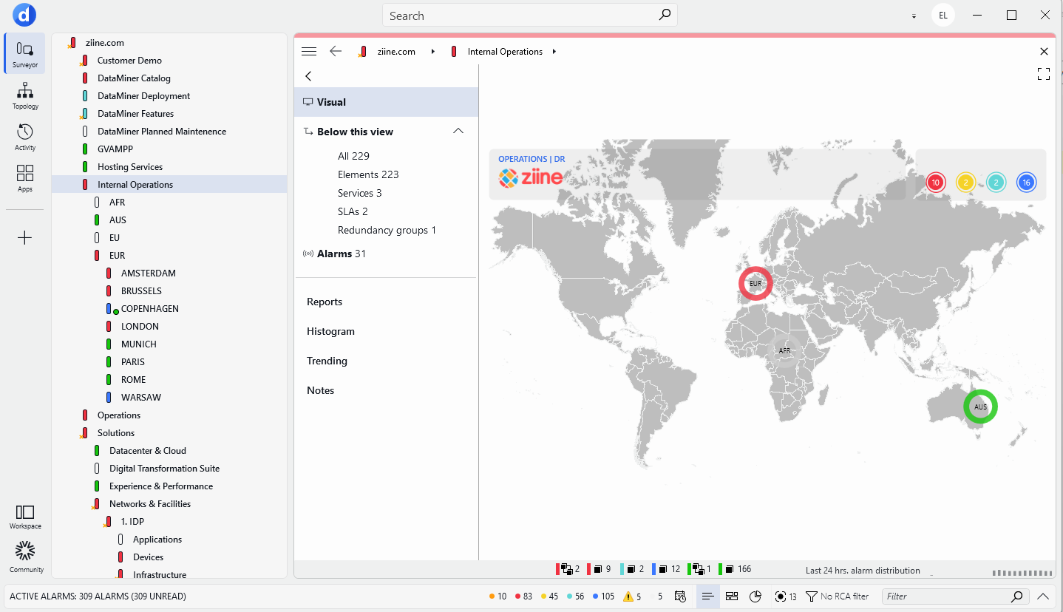The image size is (1063, 612).
Task: Open the hamburger menu in view card
Action: coord(309,52)
